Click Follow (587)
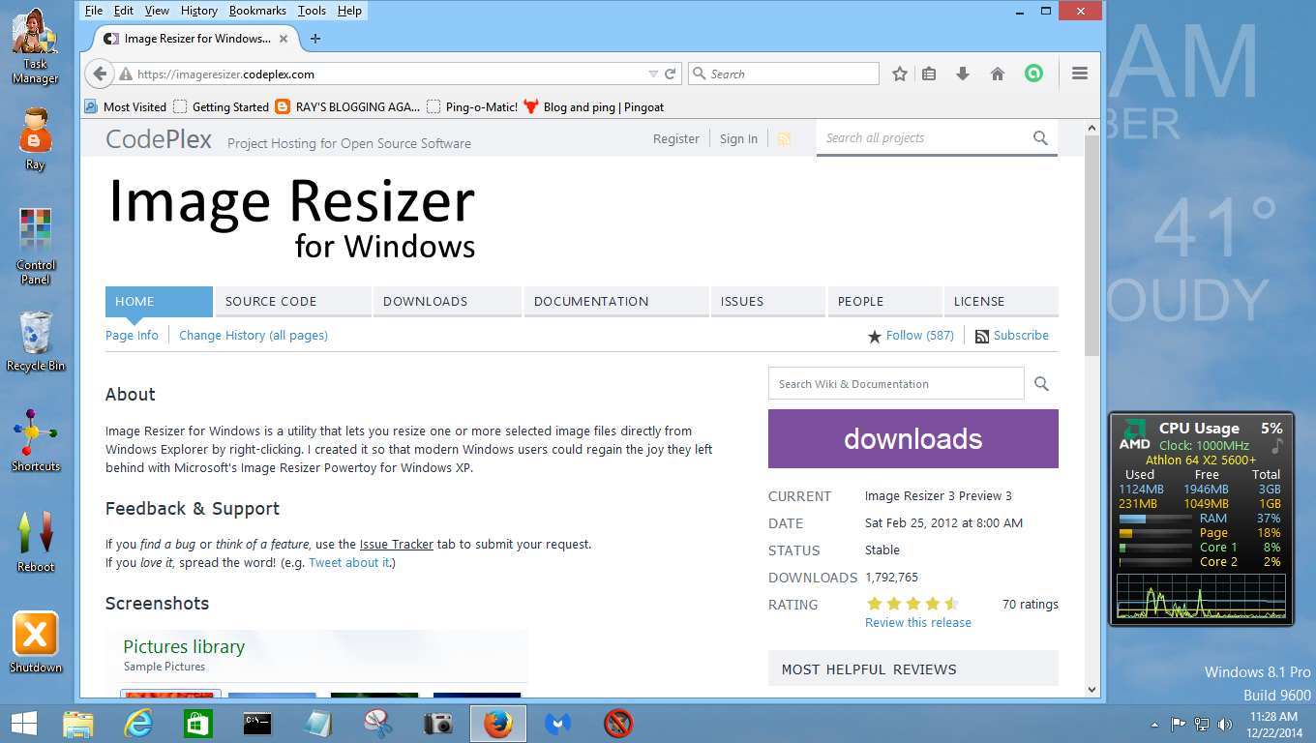The height and width of the screenshot is (743, 1316). pyautogui.click(x=919, y=335)
